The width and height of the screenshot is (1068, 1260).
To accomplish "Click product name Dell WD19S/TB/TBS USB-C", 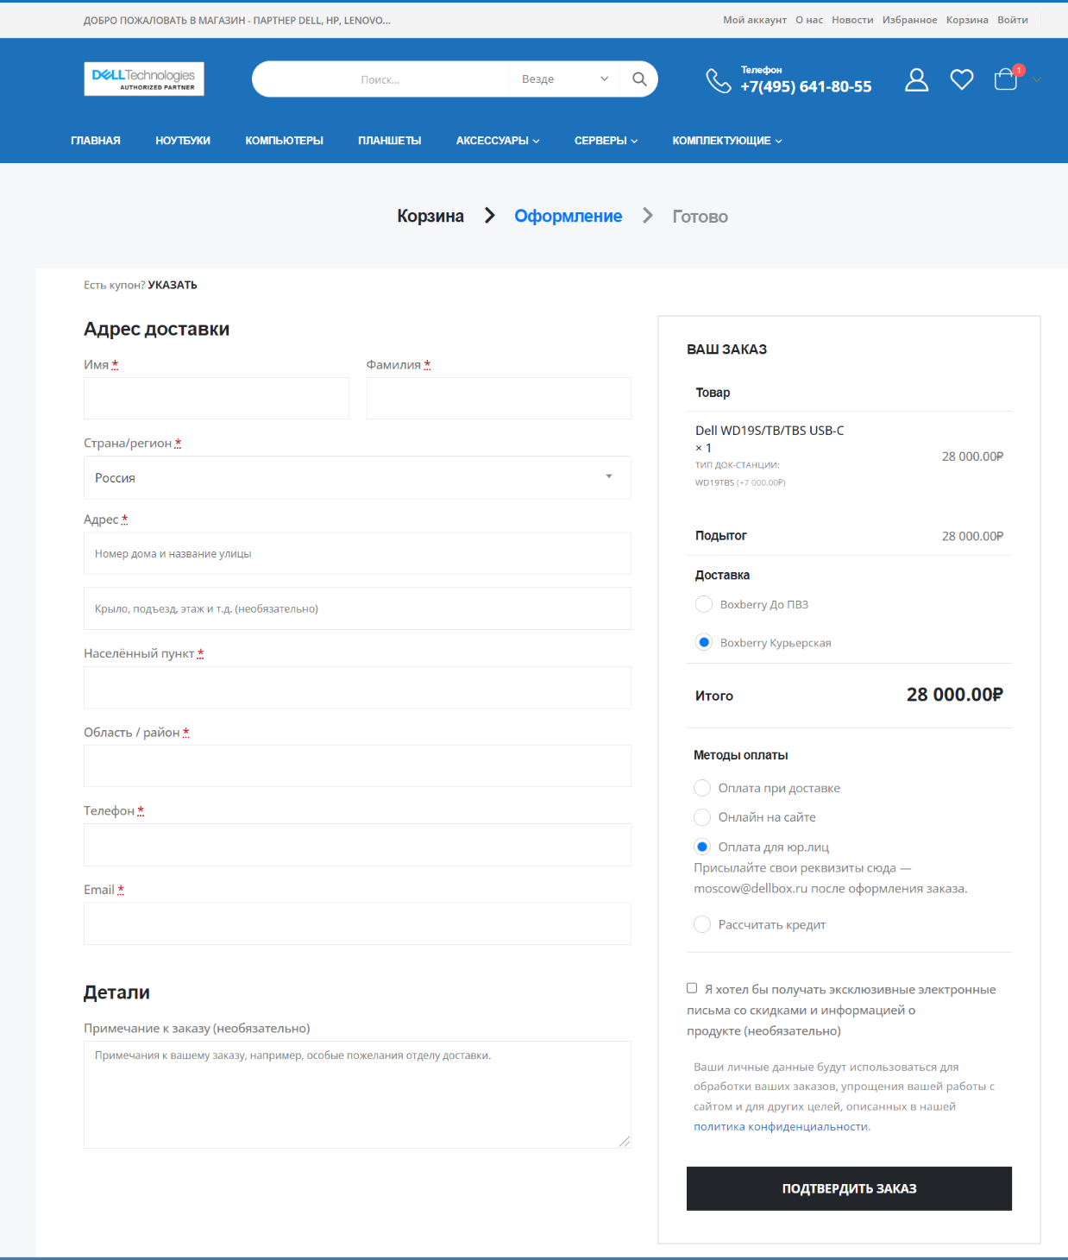I will [x=770, y=431].
